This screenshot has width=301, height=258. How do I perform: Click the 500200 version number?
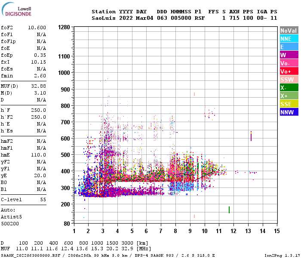tap(10, 224)
